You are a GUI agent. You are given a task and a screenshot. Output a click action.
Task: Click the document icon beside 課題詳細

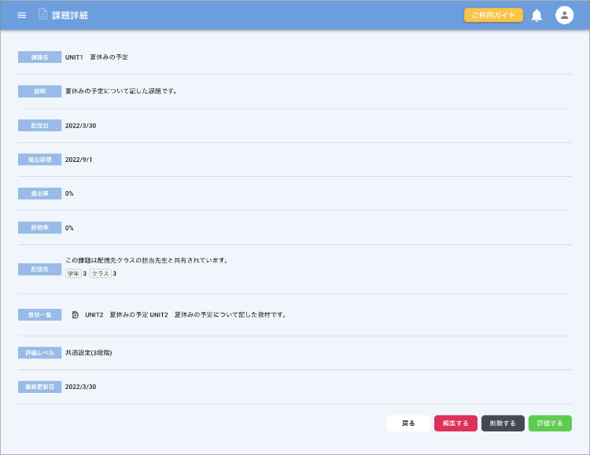pos(43,14)
